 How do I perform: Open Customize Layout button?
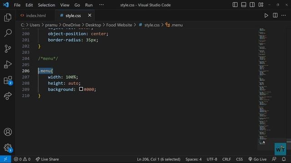(261, 5)
